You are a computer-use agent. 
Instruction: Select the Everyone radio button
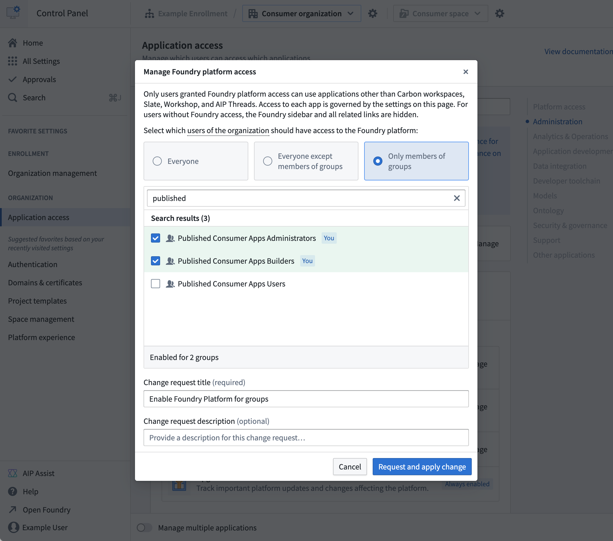pos(157,161)
